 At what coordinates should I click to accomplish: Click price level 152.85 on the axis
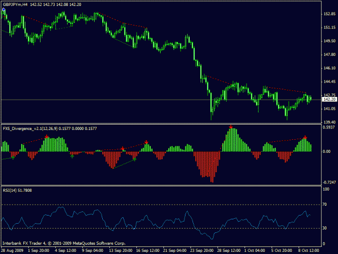(x=329, y=14)
